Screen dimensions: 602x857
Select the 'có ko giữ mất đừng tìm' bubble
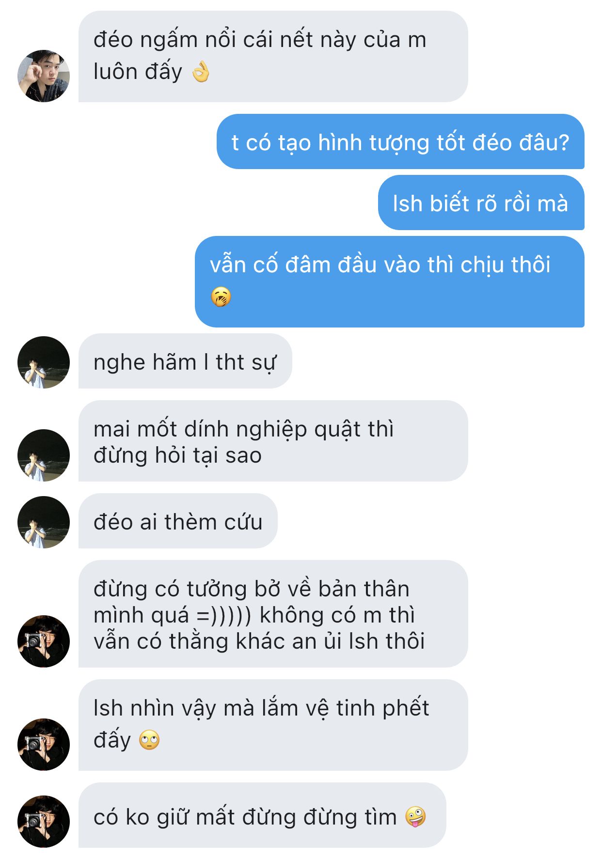[x=262, y=815]
